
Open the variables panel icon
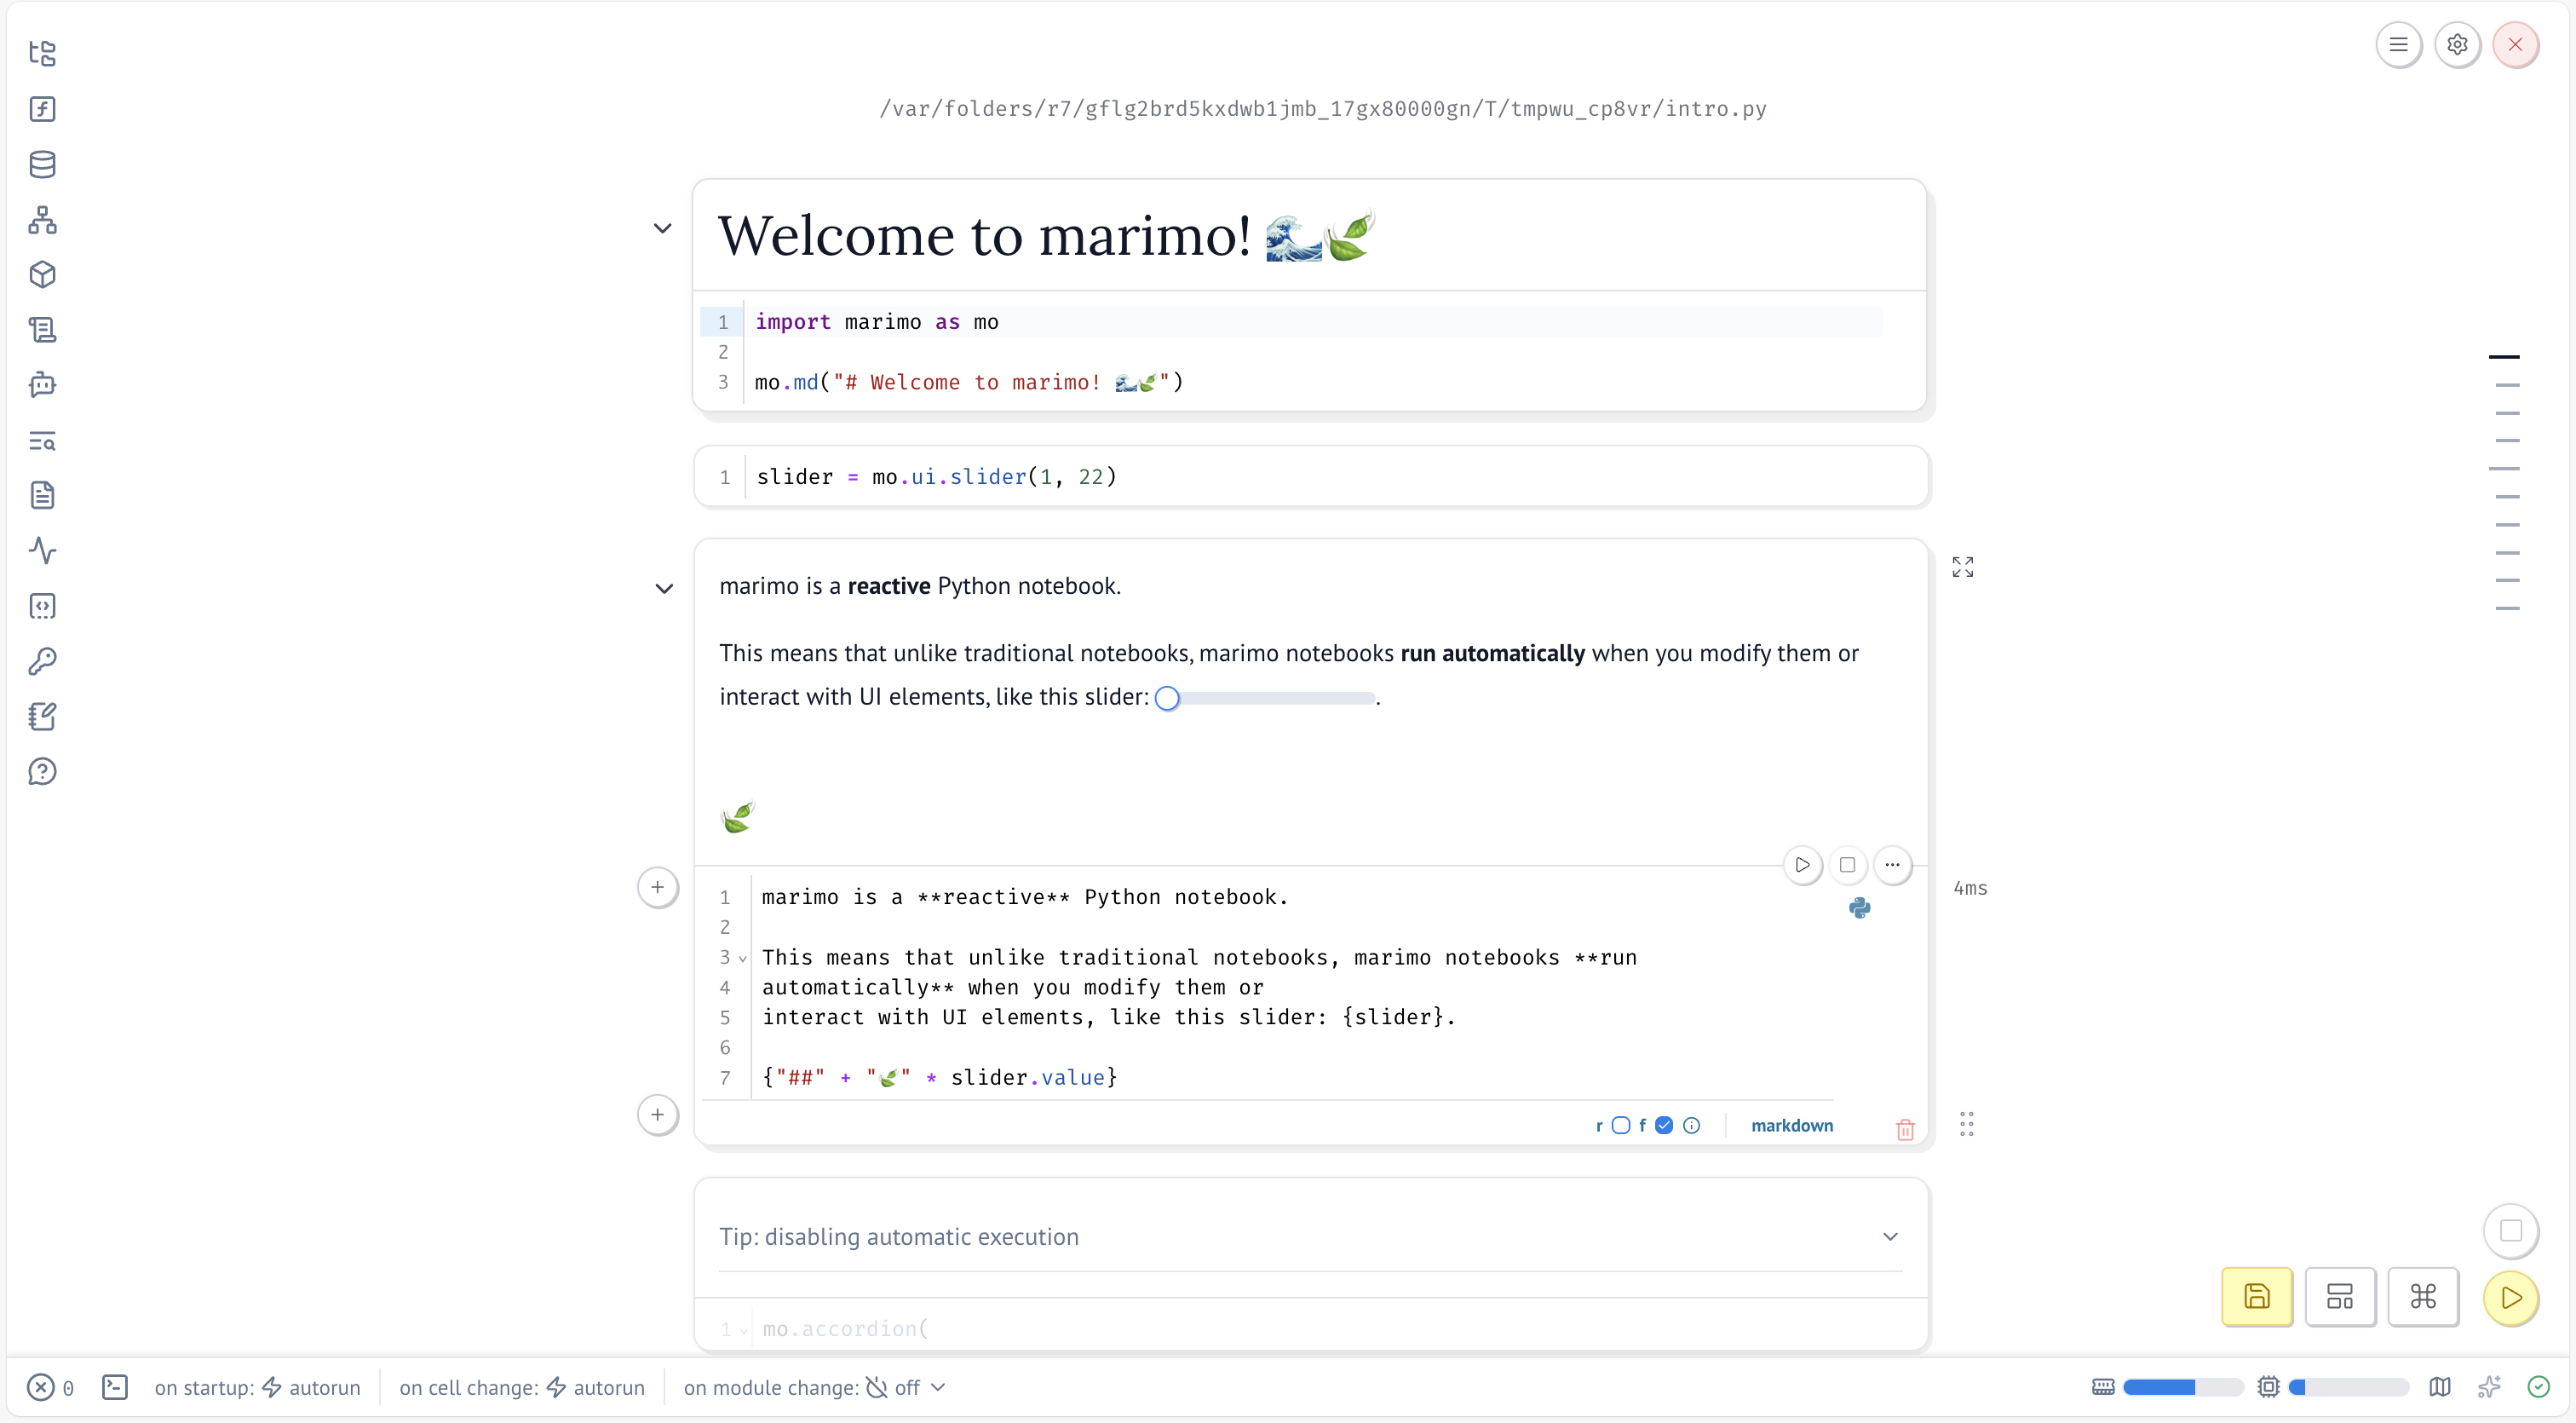tap(42, 109)
